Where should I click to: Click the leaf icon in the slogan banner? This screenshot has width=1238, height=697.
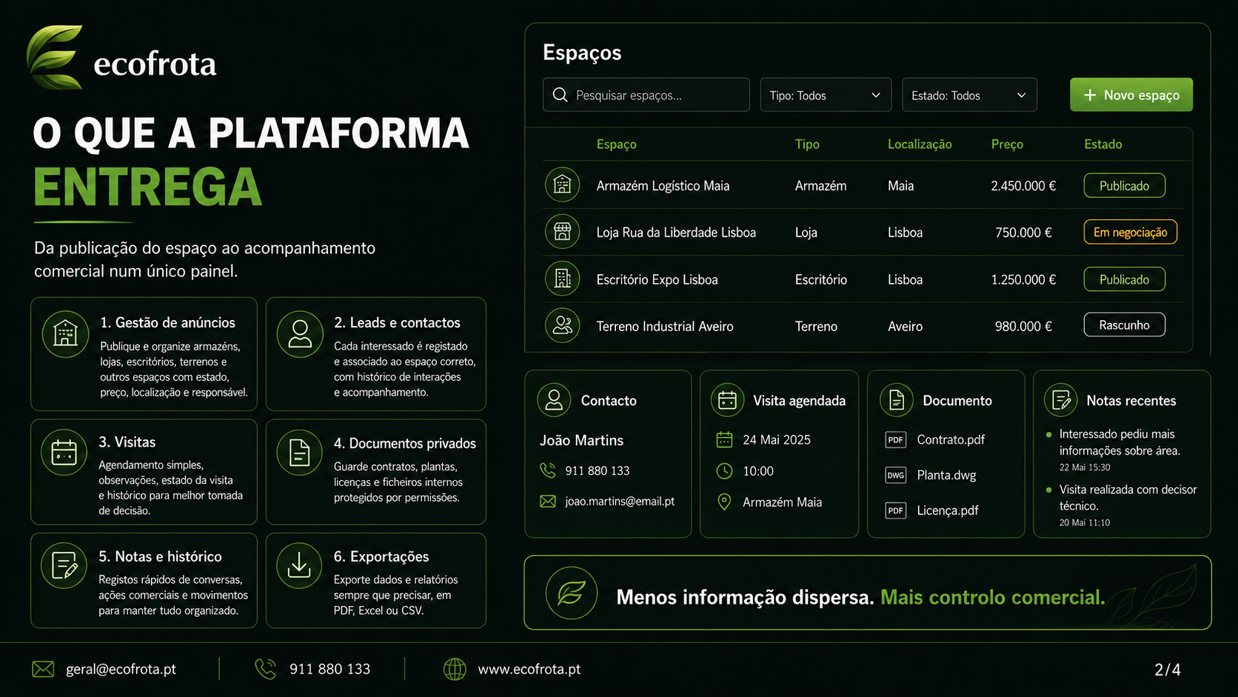[x=572, y=593]
